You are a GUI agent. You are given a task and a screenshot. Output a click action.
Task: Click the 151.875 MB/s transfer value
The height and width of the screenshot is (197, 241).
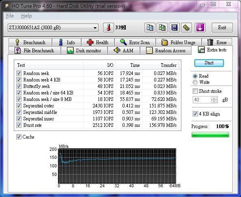(163, 106)
